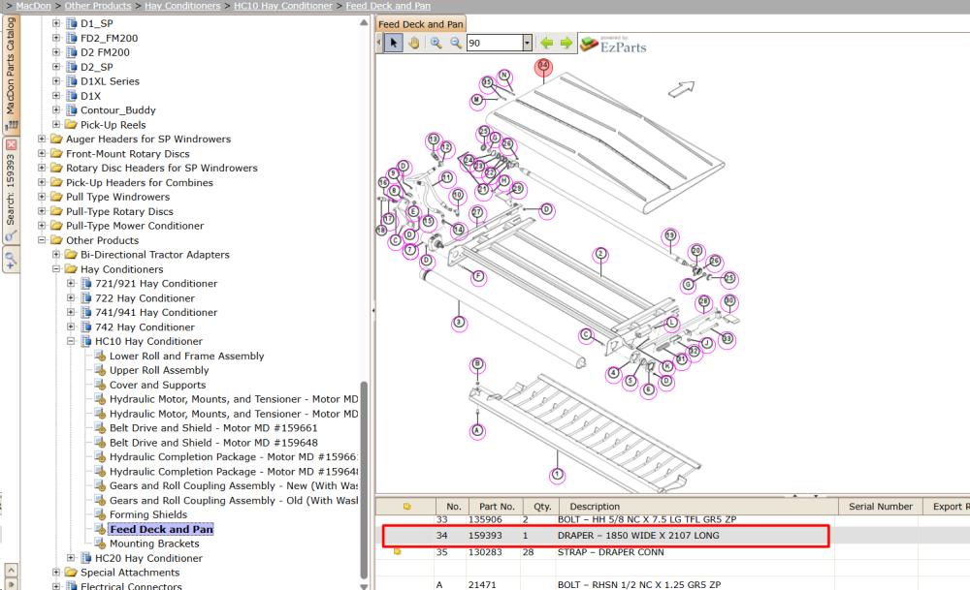The height and width of the screenshot is (590, 970).
Task: Click callout 1 on the feed pan
Action: (558, 475)
